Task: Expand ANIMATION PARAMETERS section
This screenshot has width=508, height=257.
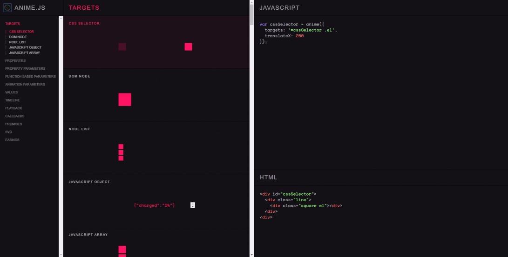Action: click(25, 85)
